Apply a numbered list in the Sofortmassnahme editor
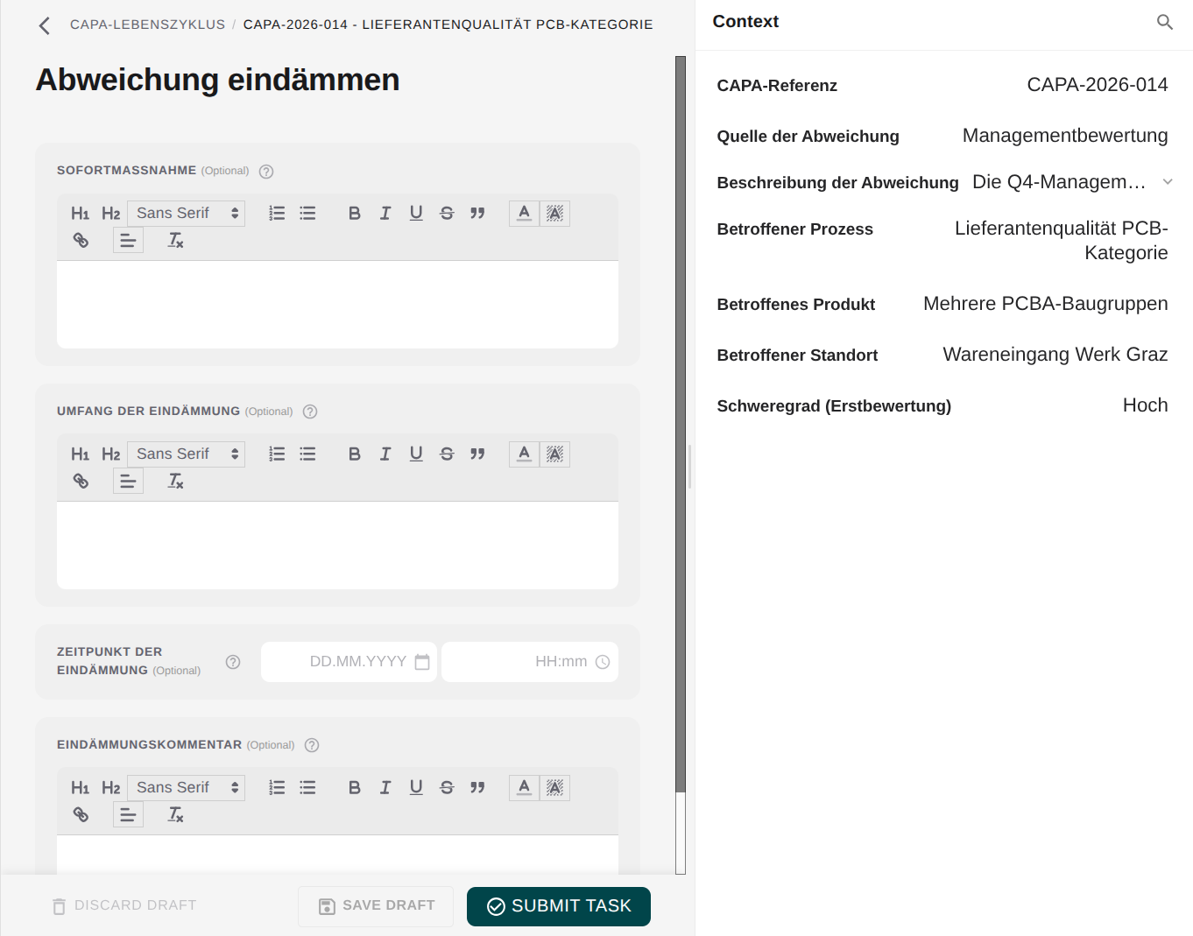The image size is (1193, 936). (x=277, y=213)
